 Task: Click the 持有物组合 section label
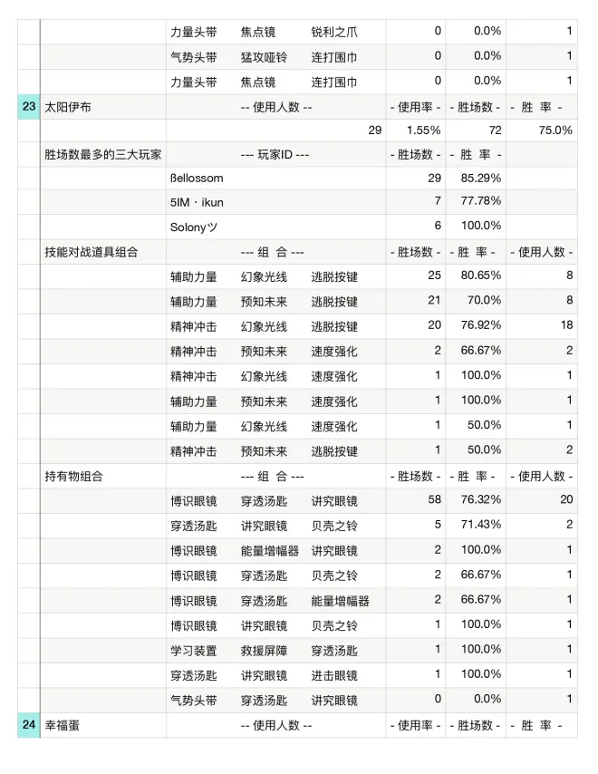coord(74,476)
